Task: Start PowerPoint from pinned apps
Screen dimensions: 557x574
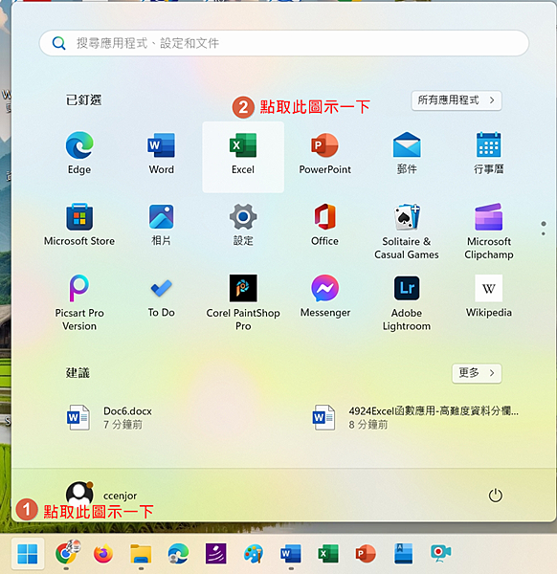Action: pyautogui.click(x=324, y=153)
